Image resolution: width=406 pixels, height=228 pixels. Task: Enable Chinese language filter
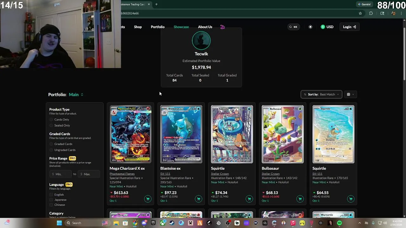51,205
